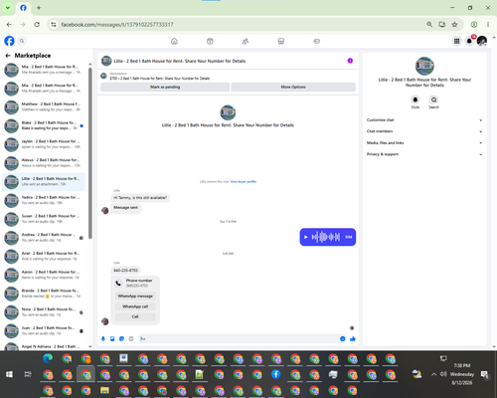Open Nora's conversation in the list

pyautogui.click(x=44, y=312)
